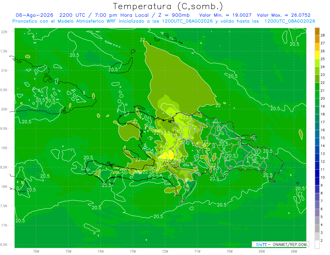The image size is (330, 255).
Task: Click the map title 'Temperatura (C,somb.)'
Action: [x=168, y=6]
